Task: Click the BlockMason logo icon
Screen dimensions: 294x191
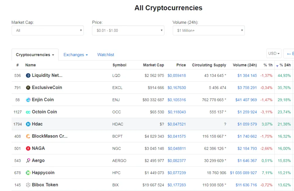Action: click(28, 136)
